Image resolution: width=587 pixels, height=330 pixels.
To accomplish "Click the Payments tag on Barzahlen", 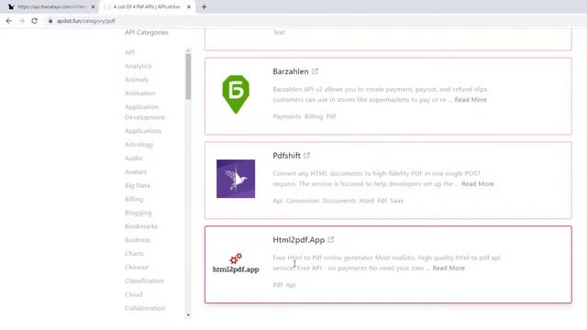I will tap(287, 116).
